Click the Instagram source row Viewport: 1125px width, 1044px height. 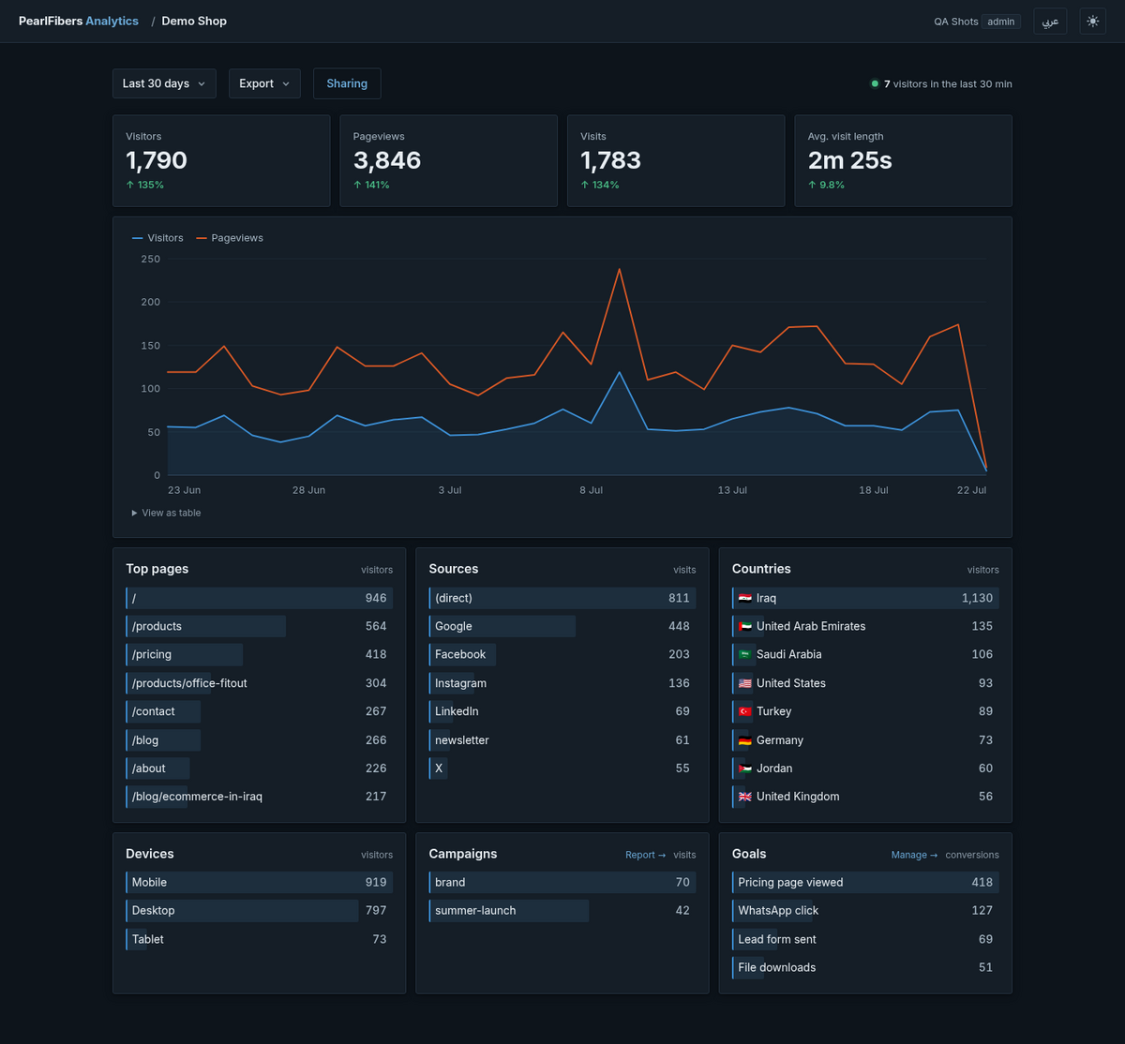[x=562, y=683]
